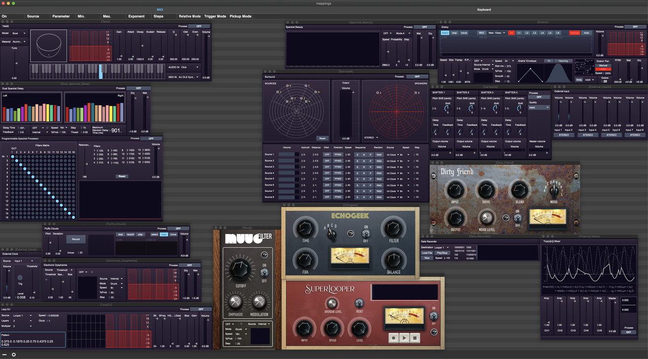This screenshot has width=648, height=359.
Task: Flip the Dirty Friend ON/OFF switch
Action: [x=517, y=218]
